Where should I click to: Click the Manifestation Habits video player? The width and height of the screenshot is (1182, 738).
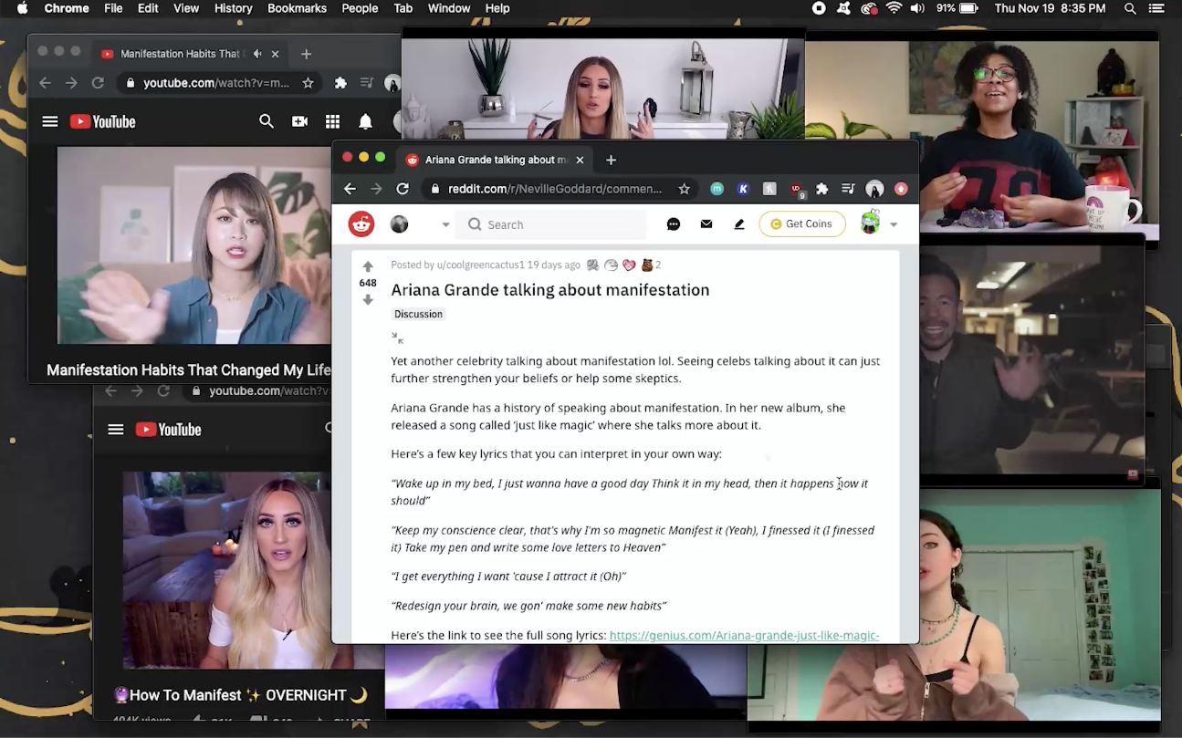pos(194,245)
